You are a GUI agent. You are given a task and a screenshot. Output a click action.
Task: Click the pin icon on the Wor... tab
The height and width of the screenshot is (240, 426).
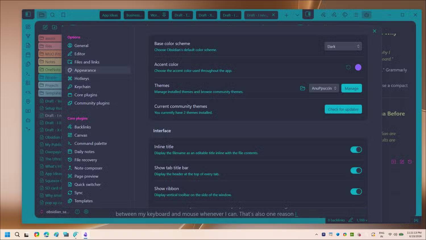[x=164, y=15]
